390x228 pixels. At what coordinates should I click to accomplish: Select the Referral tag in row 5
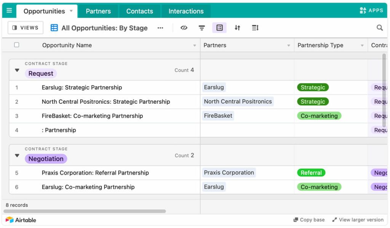pyautogui.click(x=311, y=173)
